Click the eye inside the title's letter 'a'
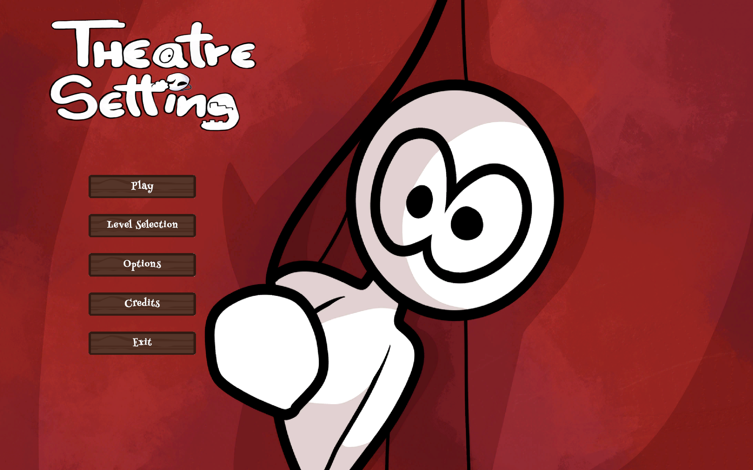753x470 pixels. (169, 56)
